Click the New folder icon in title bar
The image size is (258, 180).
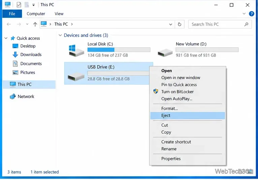point(27,5)
